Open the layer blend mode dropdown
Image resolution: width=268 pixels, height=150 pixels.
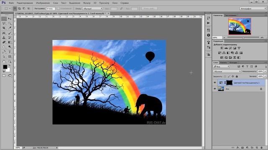(x=227, y=71)
